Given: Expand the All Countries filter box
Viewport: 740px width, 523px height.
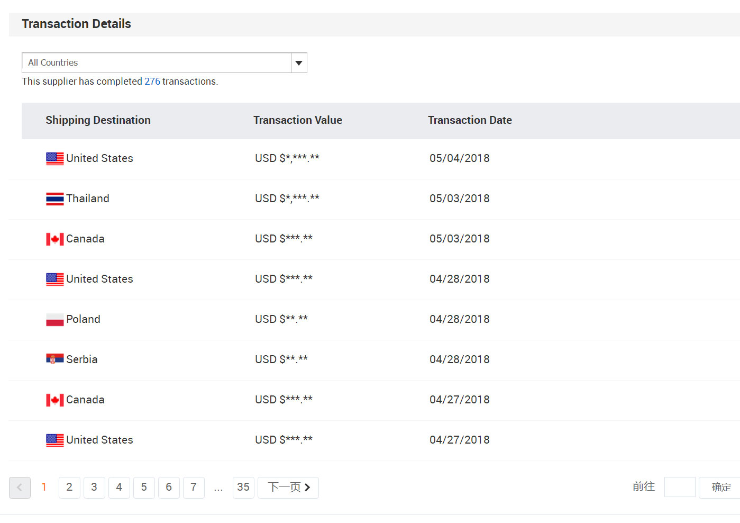Looking at the screenshot, I should pyautogui.click(x=156, y=63).
